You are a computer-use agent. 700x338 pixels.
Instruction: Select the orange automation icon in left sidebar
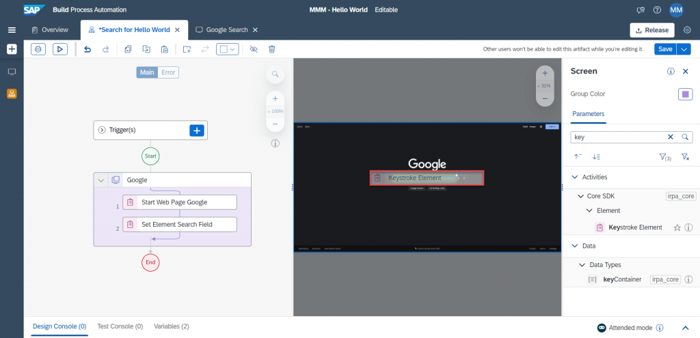click(x=12, y=94)
